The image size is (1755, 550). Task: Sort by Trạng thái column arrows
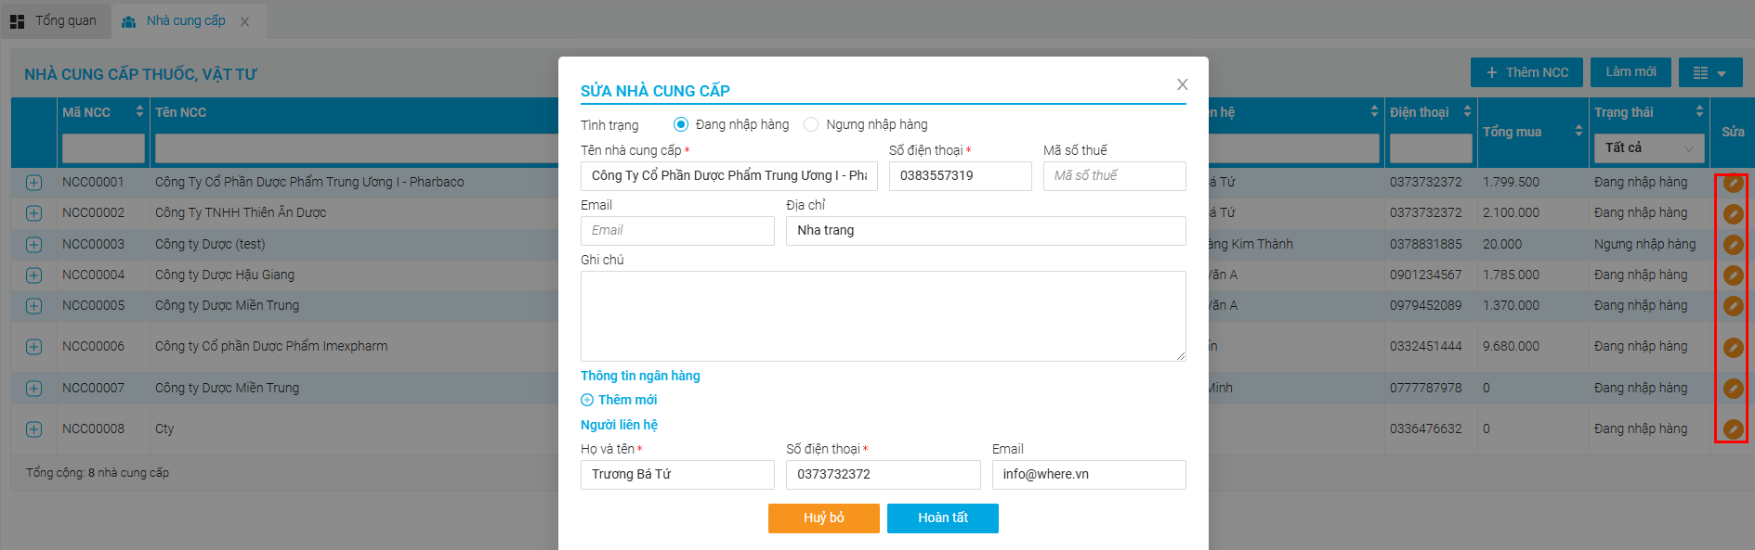point(1699,111)
